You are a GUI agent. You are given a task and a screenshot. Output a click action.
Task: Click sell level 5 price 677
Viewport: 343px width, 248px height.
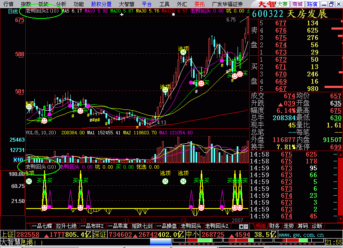(281, 23)
